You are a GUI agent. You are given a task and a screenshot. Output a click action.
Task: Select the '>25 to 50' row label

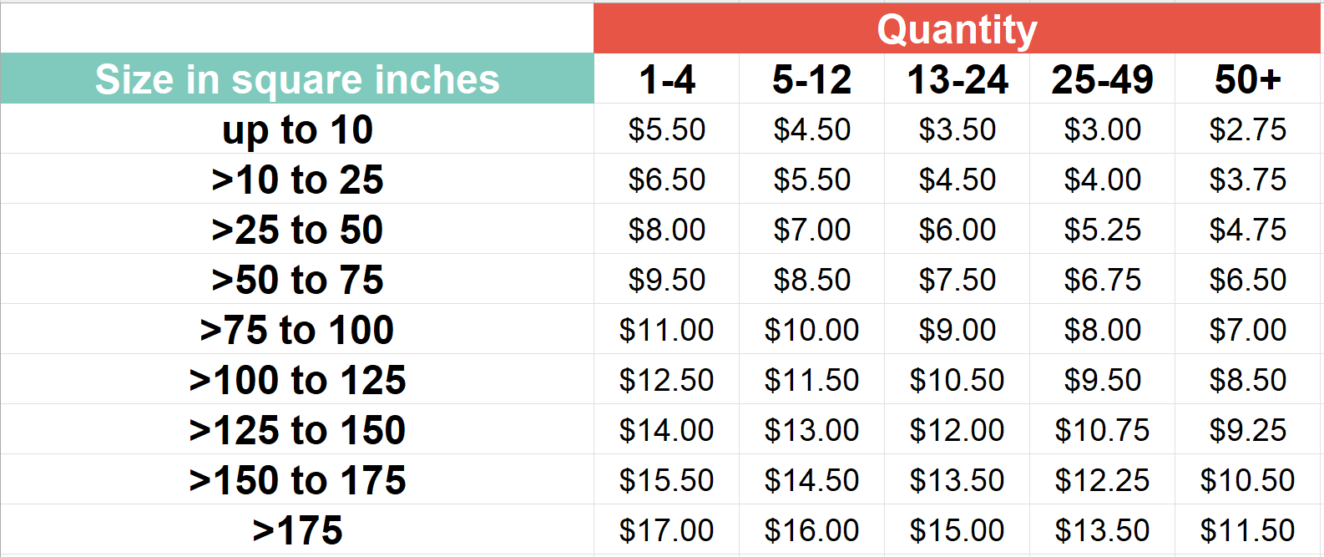click(x=296, y=230)
